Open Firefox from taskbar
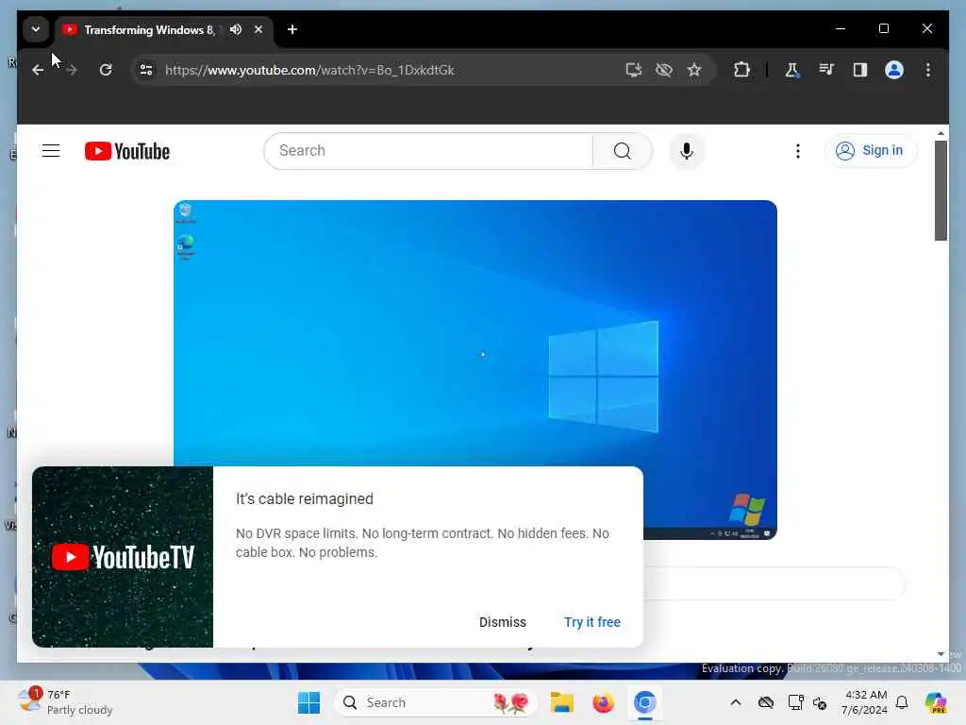The width and height of the screenshot is (966, 725). pos(603,702)
